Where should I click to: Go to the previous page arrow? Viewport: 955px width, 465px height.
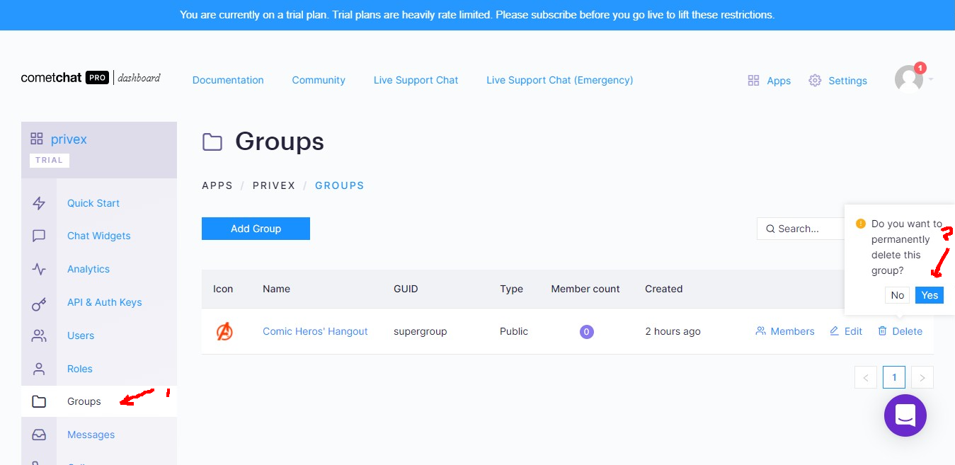pos(866,377)
